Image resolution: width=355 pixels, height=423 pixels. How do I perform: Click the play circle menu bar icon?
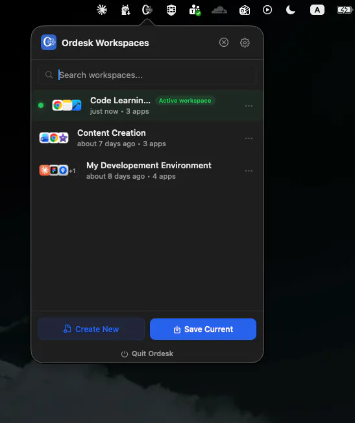tap(267, 10)
